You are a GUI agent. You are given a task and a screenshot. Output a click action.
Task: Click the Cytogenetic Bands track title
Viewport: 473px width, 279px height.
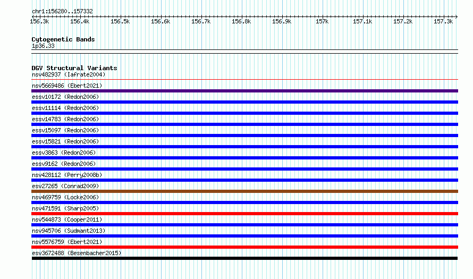point(63,39)
